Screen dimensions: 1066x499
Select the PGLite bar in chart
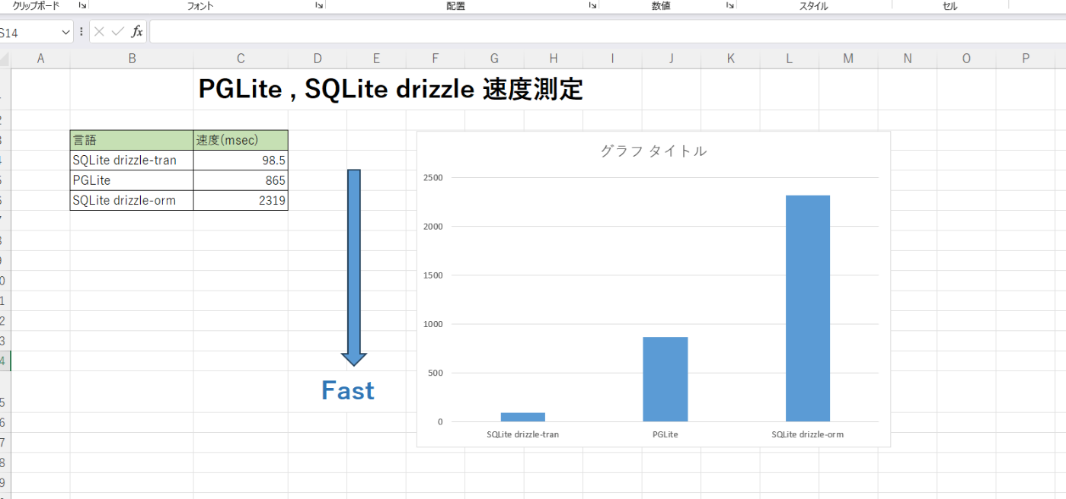[x=665, y=379]
